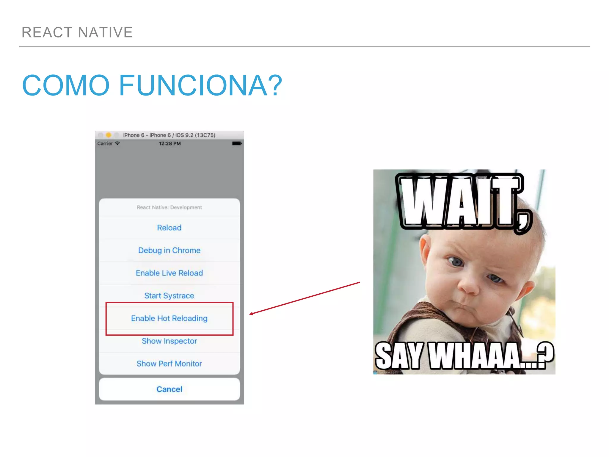
Task: Click the battery indicator icon
Action: point(237,143)
